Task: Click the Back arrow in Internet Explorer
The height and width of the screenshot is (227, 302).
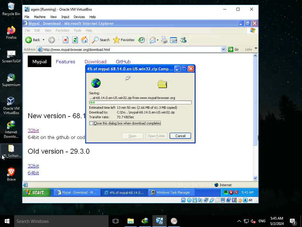Action: pyautogui.click(x=29, y=40)
